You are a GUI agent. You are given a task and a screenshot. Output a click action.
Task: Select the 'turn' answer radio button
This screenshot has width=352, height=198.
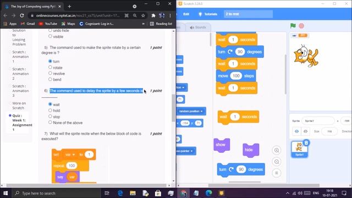(x=50, y=61)
